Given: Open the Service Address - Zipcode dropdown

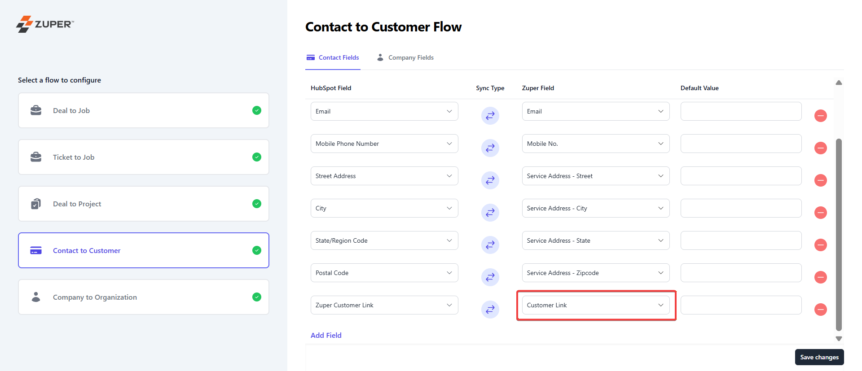Looking at the screenshot, I should click(x=595, y=273).
